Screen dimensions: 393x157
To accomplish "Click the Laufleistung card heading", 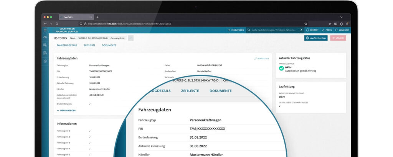I will (x=287, y=87).
